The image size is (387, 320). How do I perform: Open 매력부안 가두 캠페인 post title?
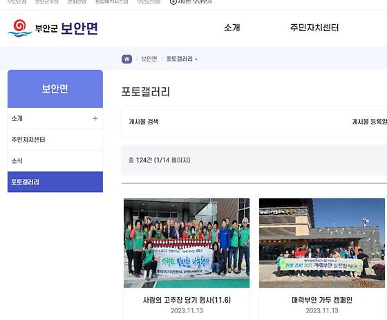322,300
